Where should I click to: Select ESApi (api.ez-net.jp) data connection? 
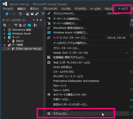pos(29,49)
